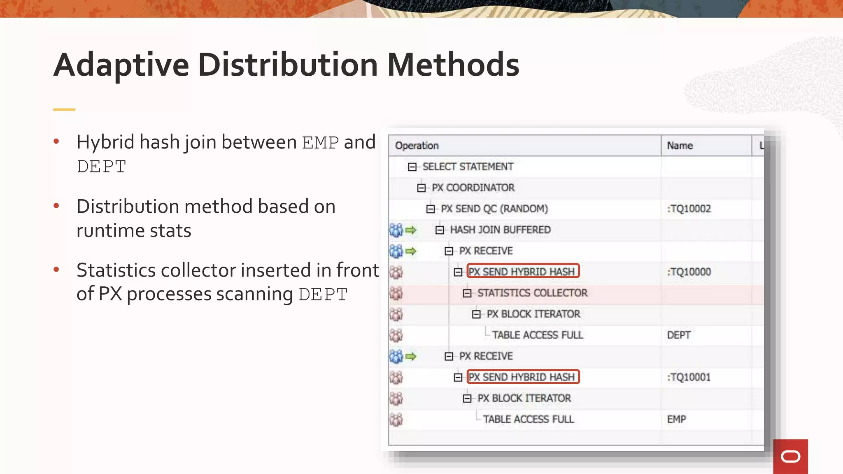Click the Name column header
This screenshot has height=474, width=843.
(706, 146)
